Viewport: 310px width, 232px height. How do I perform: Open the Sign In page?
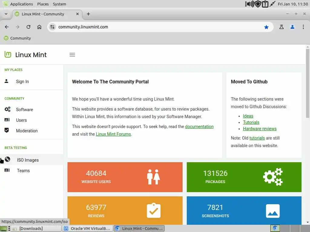point(22,82)
